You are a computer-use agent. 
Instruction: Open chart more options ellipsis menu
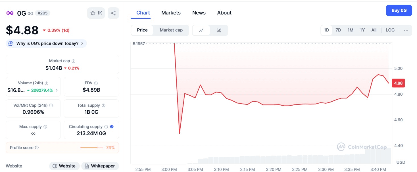click(406, 30)
